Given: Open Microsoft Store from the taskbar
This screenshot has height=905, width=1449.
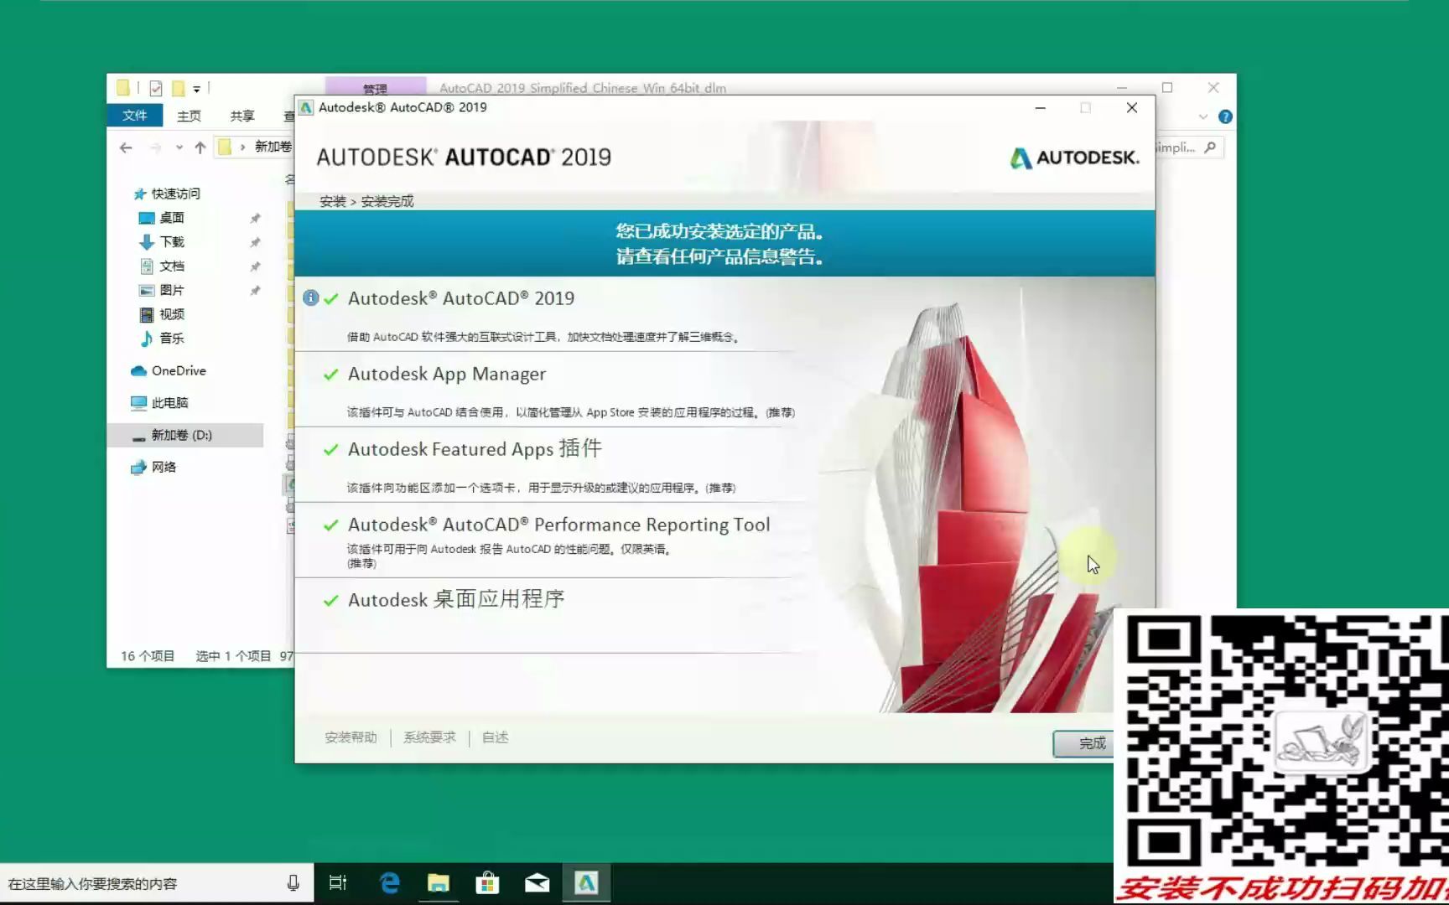Looking at the screenshot, I should pos(487,882).
